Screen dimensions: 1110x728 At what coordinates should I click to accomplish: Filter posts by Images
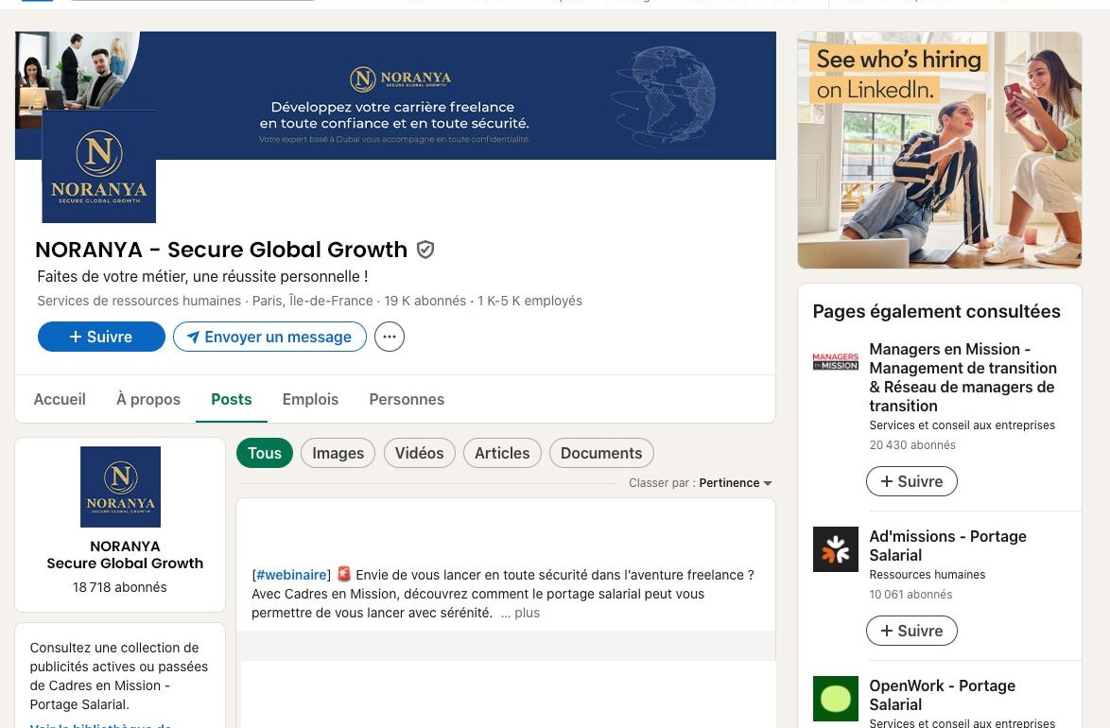[338, 453]
